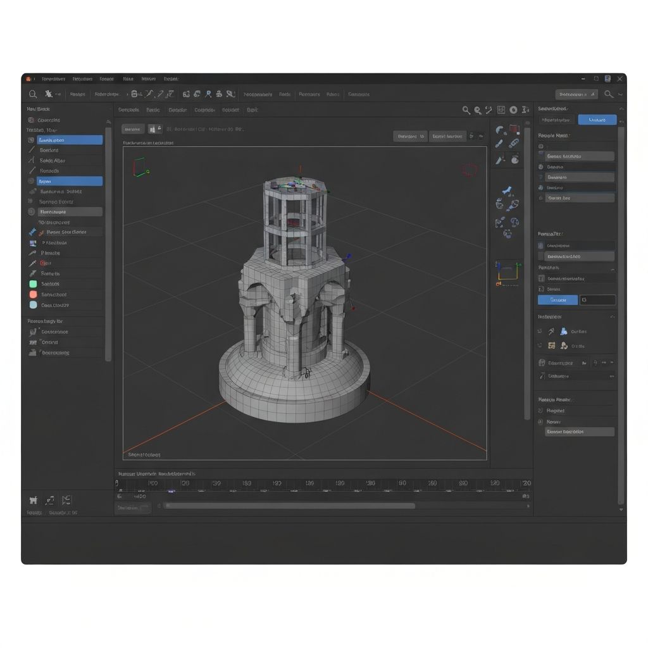Click the Knife tool icon in the toolbar
Image resolution: width=648 pixels, height=648 pixels.
pyautogui.click(x=160, y=94)
